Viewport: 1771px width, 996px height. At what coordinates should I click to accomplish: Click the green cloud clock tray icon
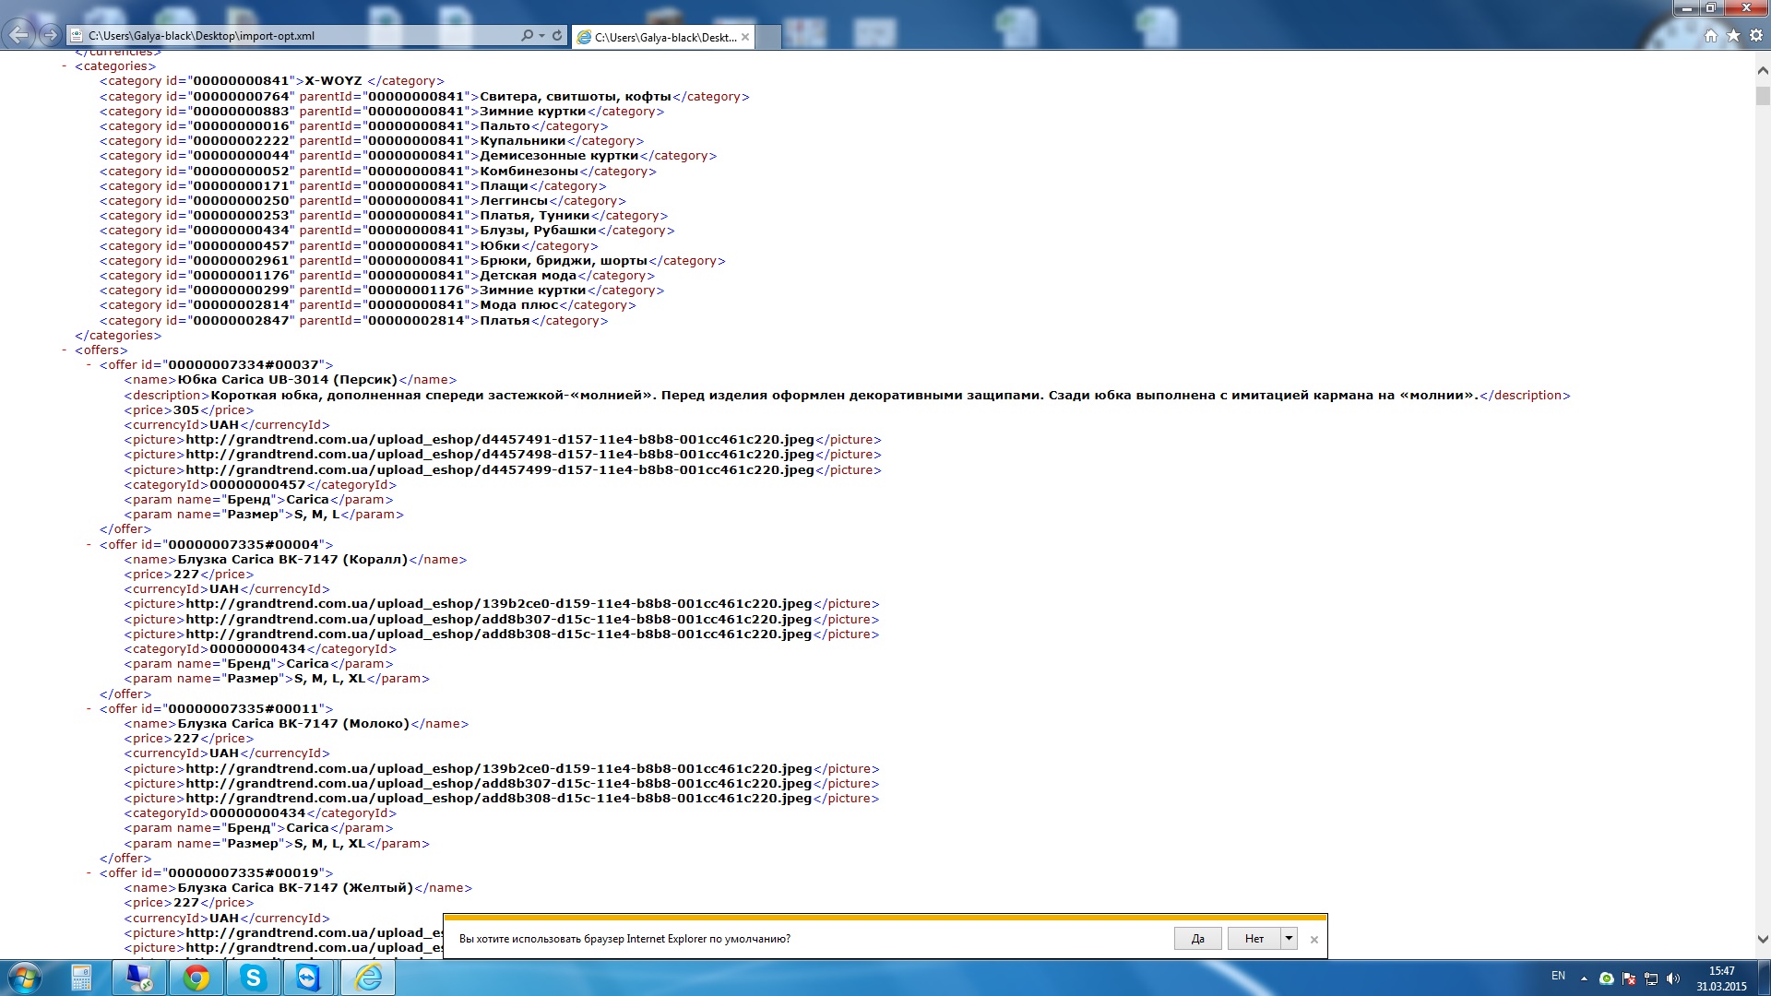(x=1607, y=978)
